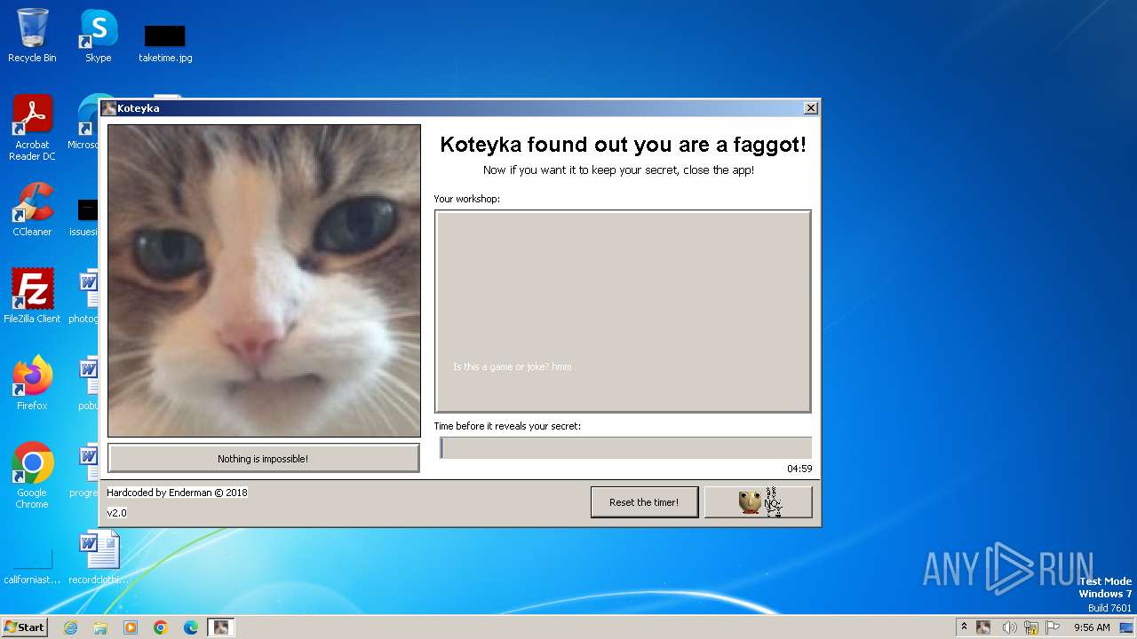This screenshot has height=639, width=1137.
Task: Open the network tray icon
Action: click(1030, 627)
